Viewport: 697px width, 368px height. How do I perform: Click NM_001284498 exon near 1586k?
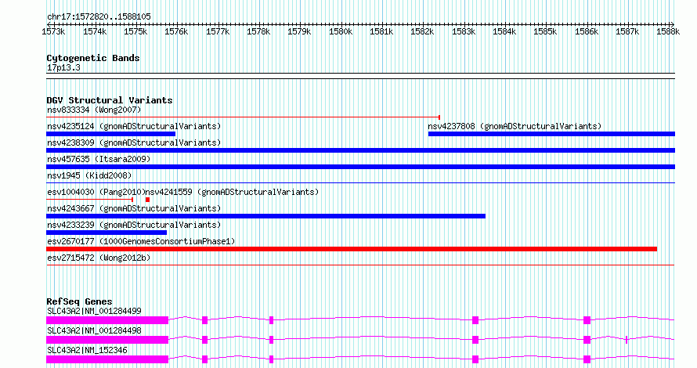(587, 340)
